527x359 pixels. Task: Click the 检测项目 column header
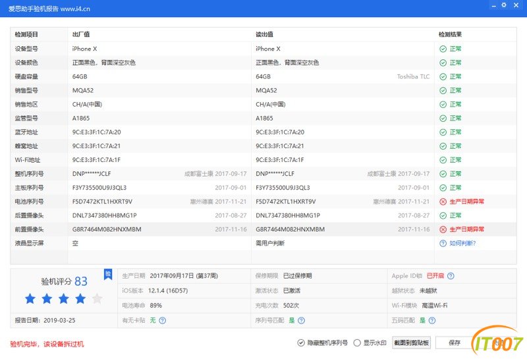tap(26, 35)
